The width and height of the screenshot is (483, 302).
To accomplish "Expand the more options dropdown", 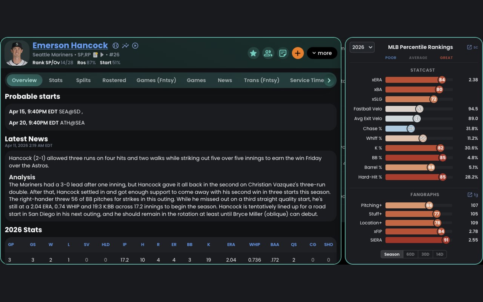I will click(x=322, y=53).
